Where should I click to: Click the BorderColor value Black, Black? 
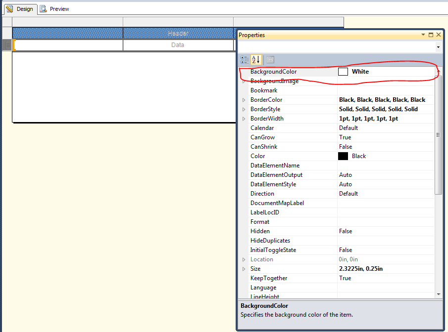(x=382, y=100)
